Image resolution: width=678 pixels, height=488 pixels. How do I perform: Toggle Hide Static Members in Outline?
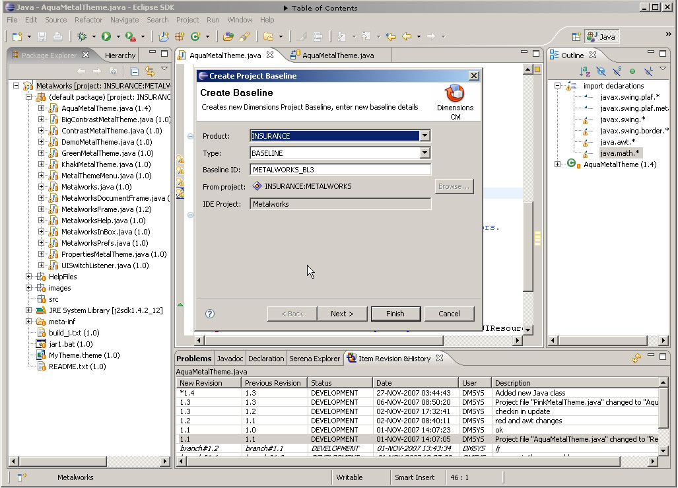617,71
